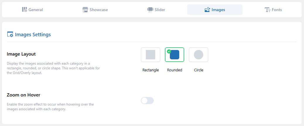
Task: Click the "Rounded" label text
Action: tap(175, 70)
